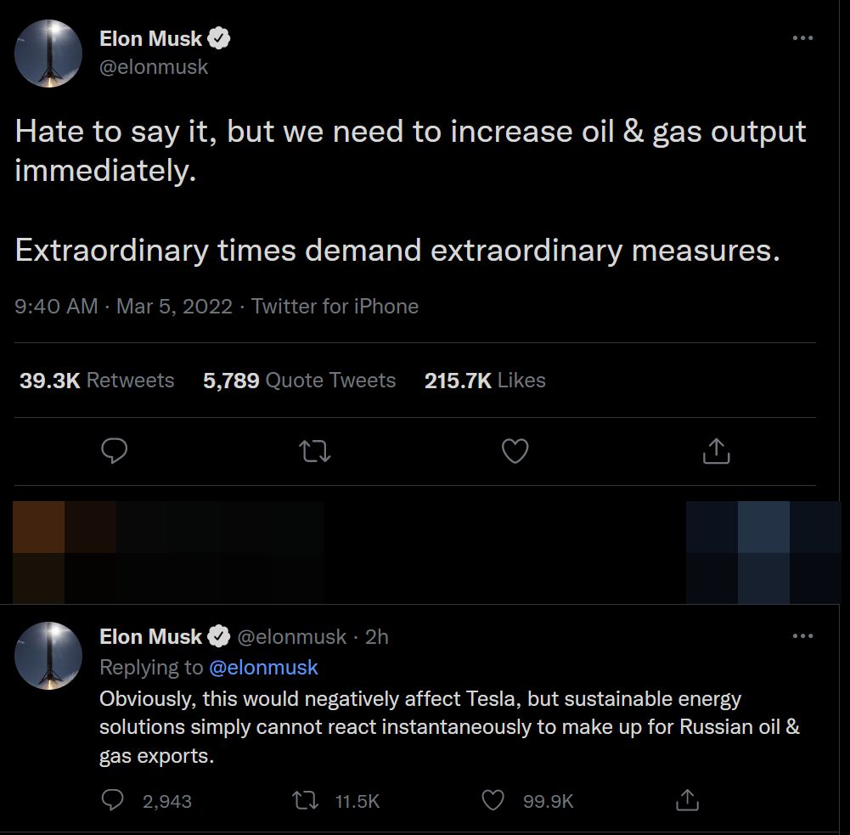The image size is (850, 835).
Task: View the 39.3K Retweets list
Action: tap(97, 381)
